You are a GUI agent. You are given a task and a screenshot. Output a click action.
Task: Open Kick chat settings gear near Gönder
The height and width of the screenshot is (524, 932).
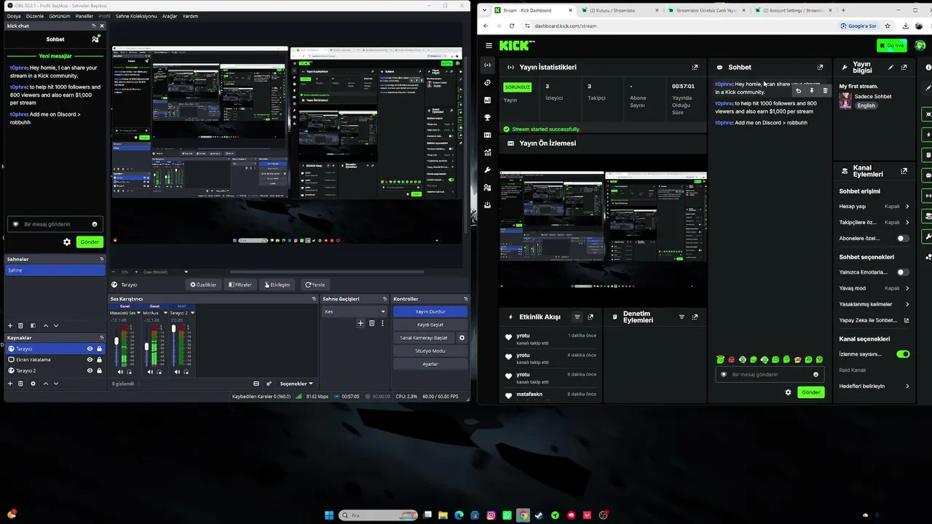[788, 392]
